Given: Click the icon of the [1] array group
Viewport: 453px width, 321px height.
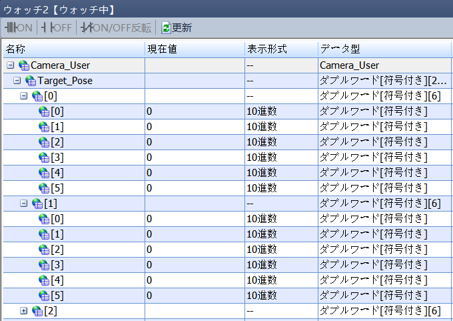Looking at the screenshot, I should tap(37, 204).
